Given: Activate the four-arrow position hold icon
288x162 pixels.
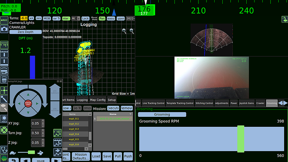Looking at the screenshot, I should point(4,90).
